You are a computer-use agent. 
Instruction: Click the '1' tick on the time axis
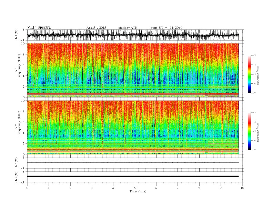pyautogui.click(x=49, y=188)
